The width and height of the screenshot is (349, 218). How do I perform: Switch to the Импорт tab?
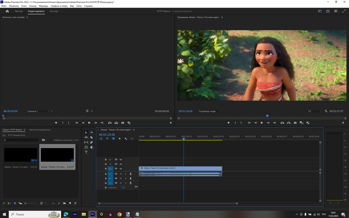19,11
